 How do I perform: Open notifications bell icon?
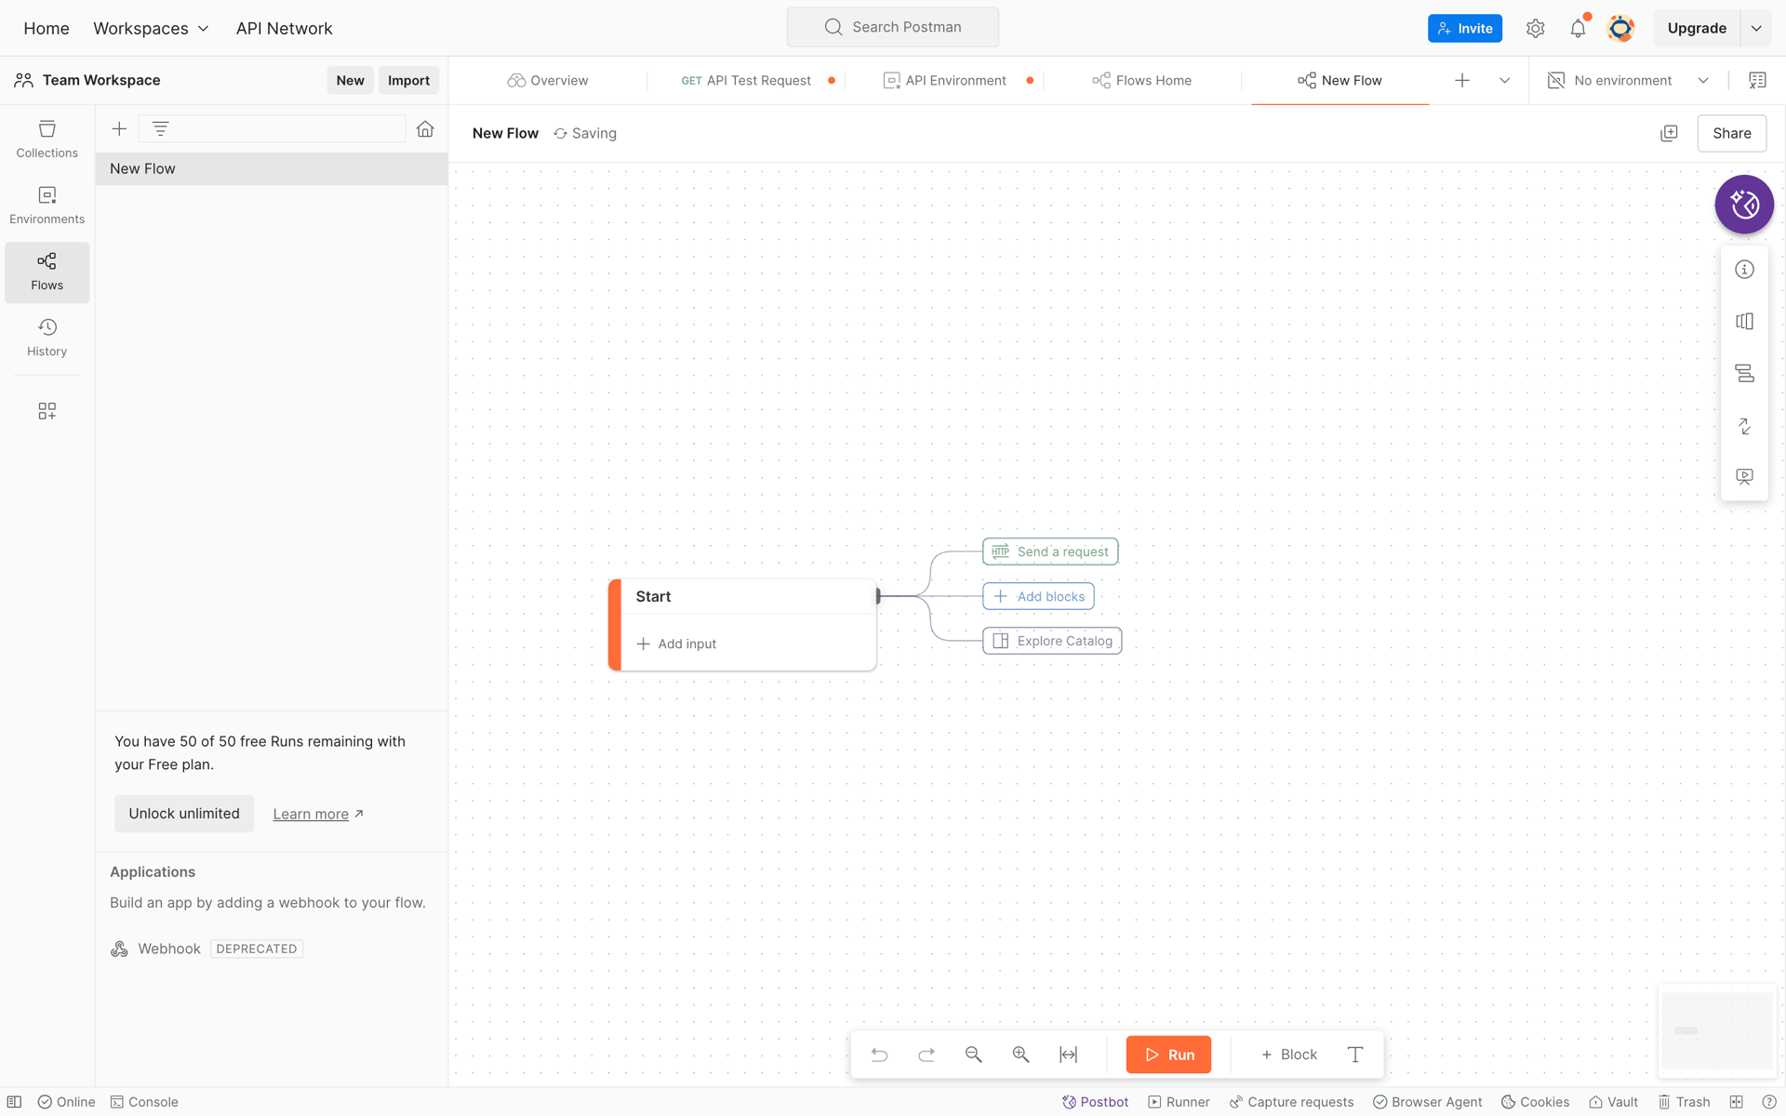(1578, 29)
